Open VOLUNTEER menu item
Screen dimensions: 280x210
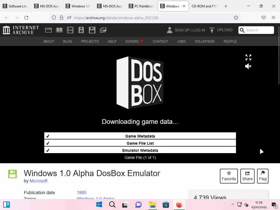(x=205, y=42)
